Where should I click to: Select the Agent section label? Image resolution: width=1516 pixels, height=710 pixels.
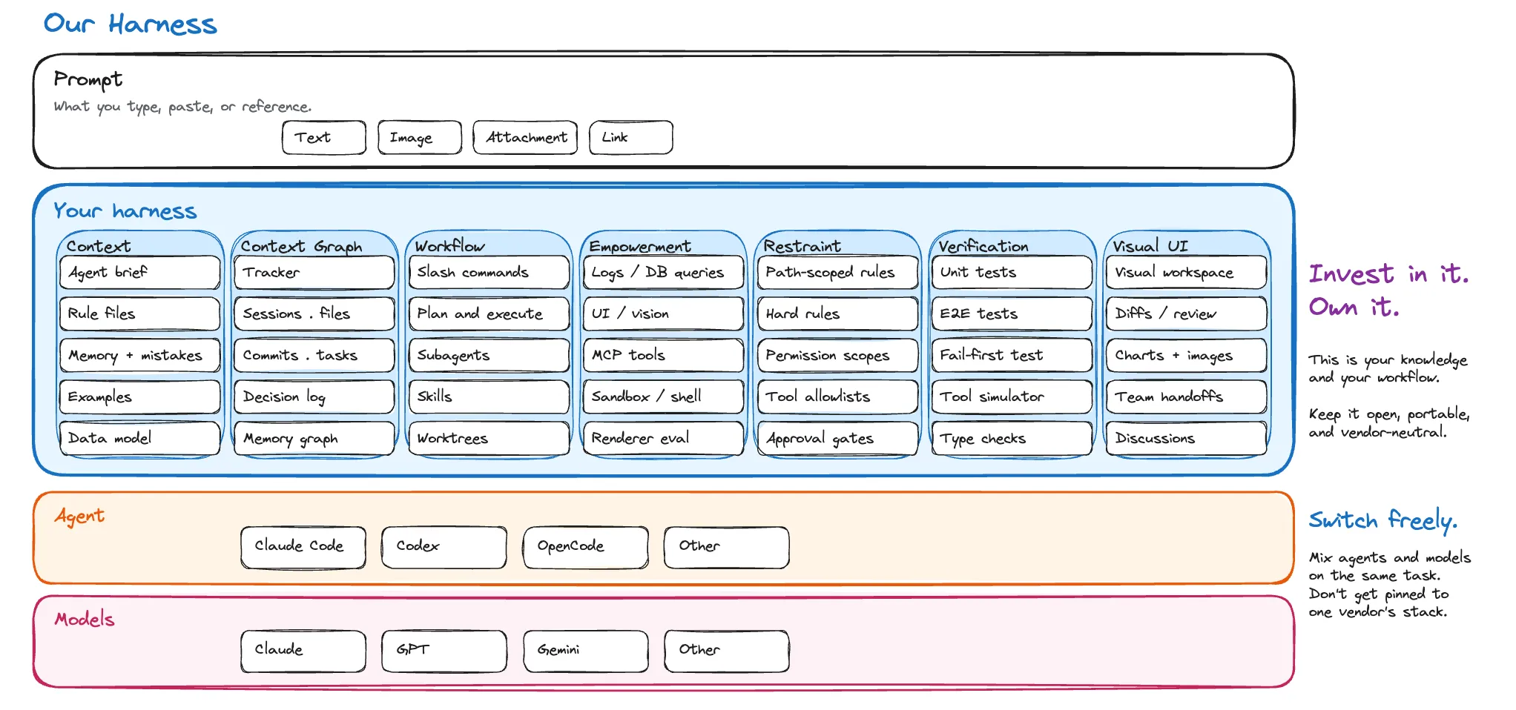79,517
